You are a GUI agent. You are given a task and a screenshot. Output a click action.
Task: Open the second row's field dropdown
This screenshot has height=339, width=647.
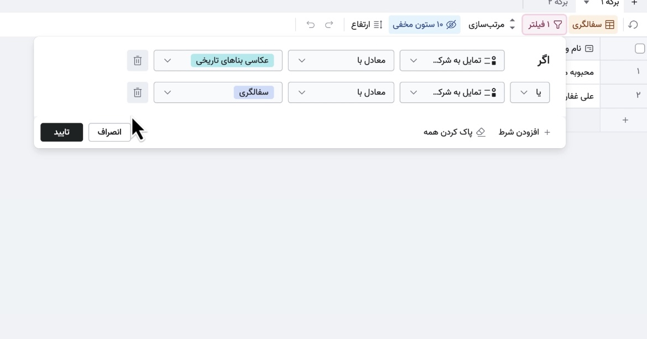(x=452, y=92)
